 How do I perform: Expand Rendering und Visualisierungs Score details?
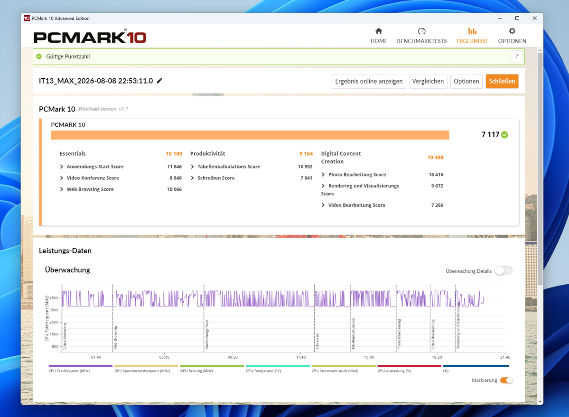[x=323, y=186]
